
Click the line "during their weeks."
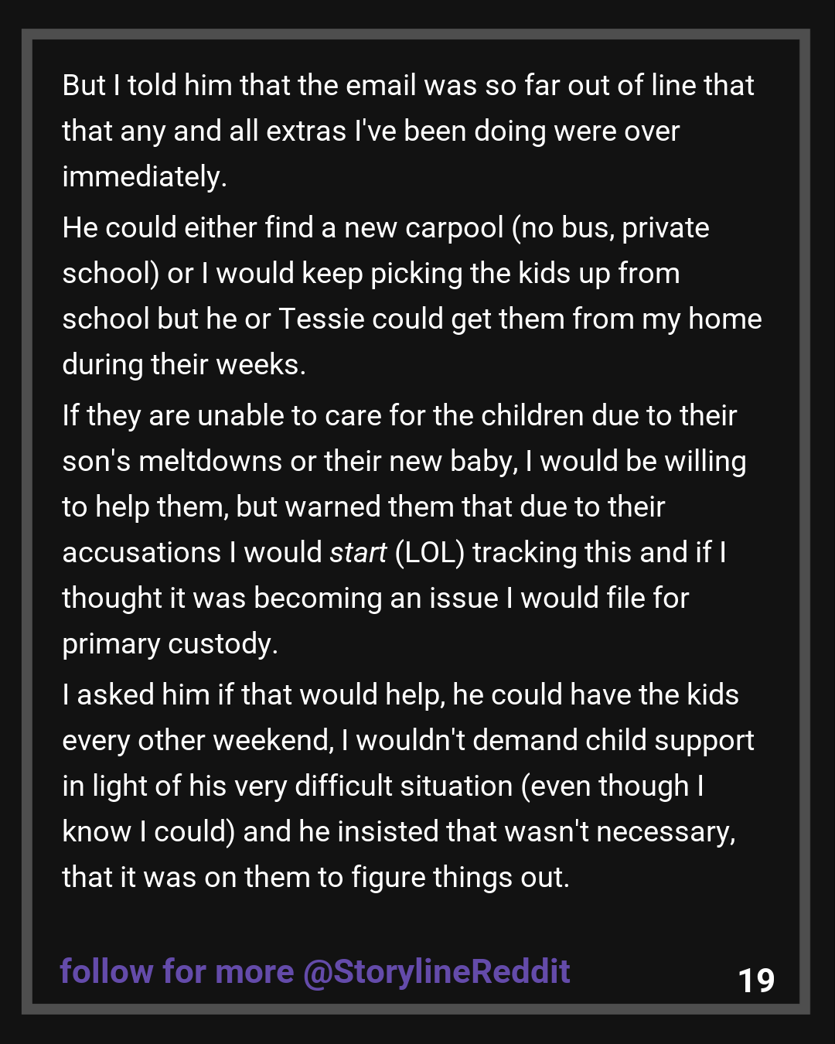[x=184, y=364]
